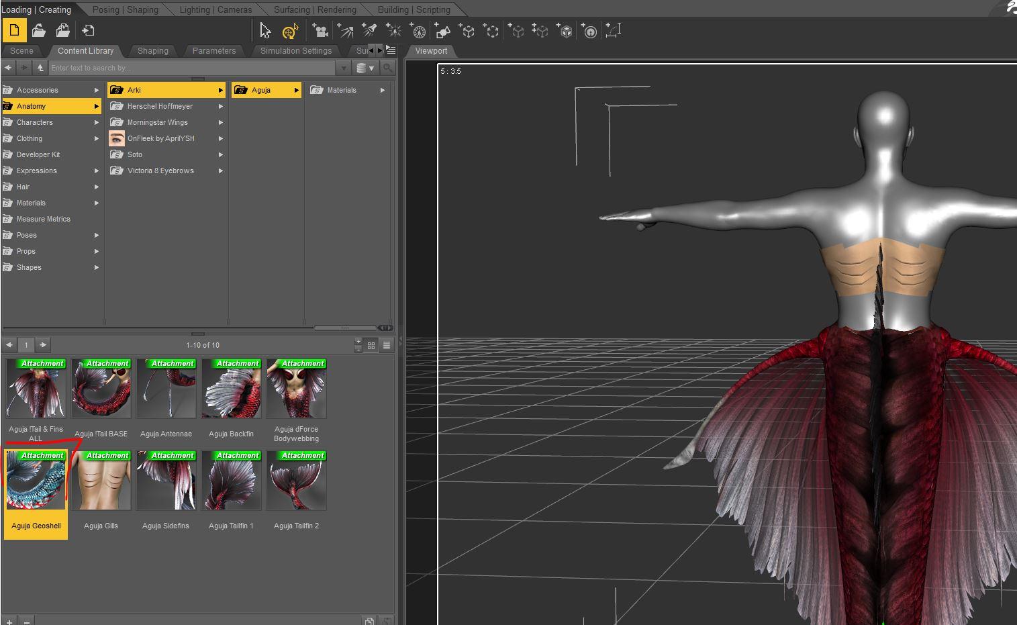Toggle list view mode for assets

coord(387,345)
